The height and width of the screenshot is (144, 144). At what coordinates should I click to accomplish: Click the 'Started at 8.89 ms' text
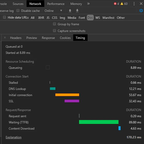18,53
